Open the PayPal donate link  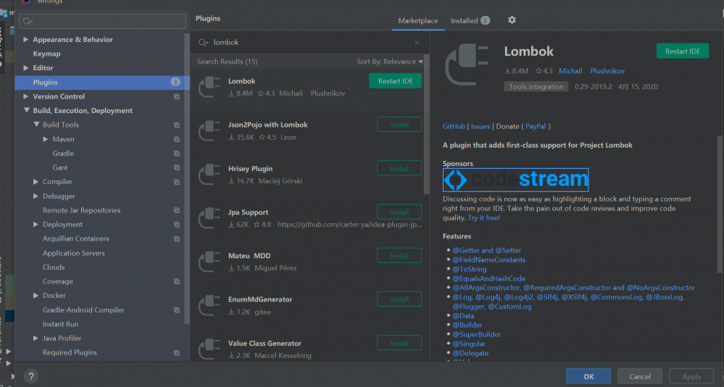tap(536, 127)
